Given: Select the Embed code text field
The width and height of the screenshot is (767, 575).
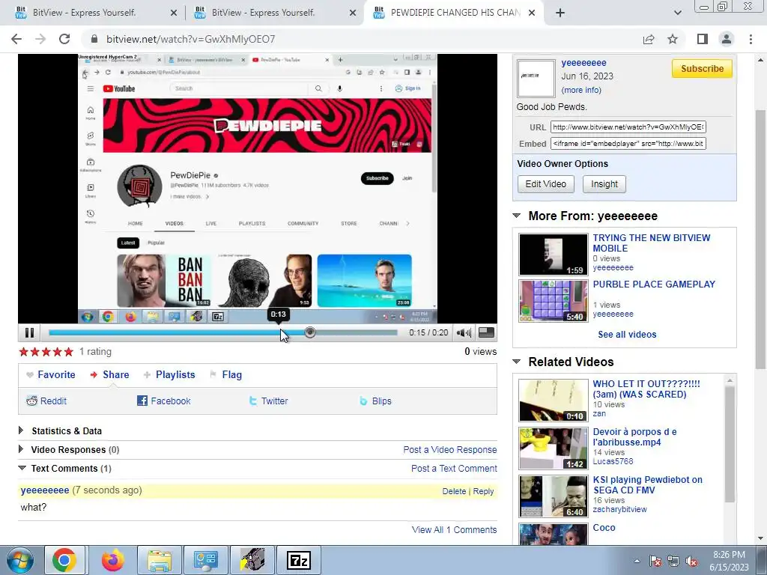Looking at the screenshot, I should (628, 144).
